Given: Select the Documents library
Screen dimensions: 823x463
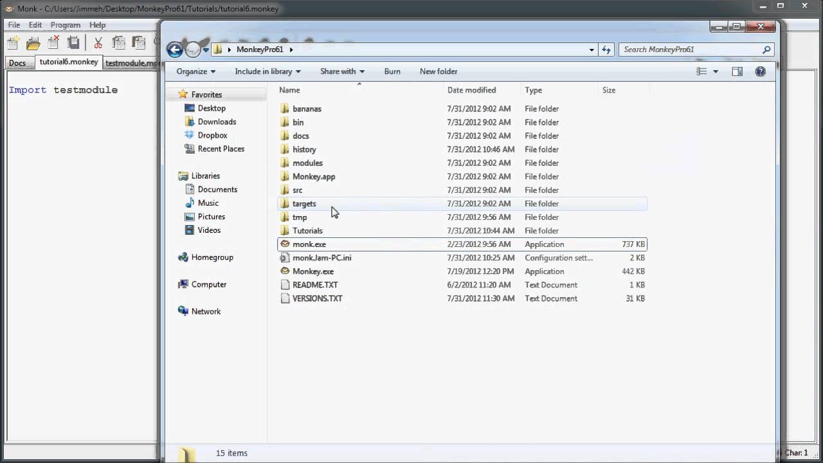Looking at the screenshot, I should 217,189.
